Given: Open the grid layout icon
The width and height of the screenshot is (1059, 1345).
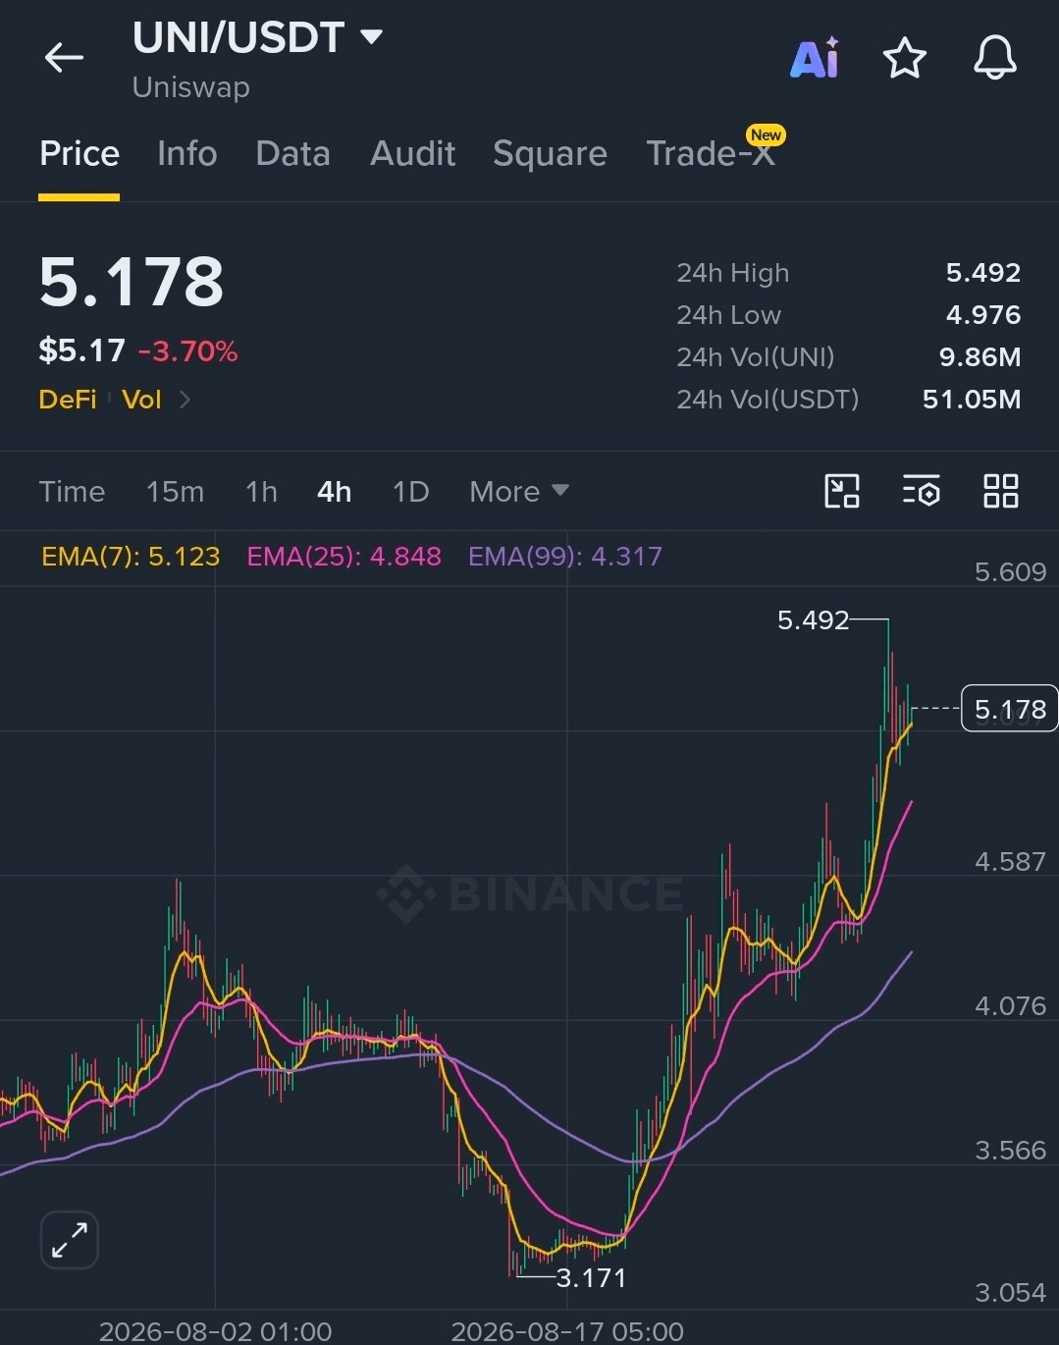Looking at the screenshot, I should coord(1000,491).
